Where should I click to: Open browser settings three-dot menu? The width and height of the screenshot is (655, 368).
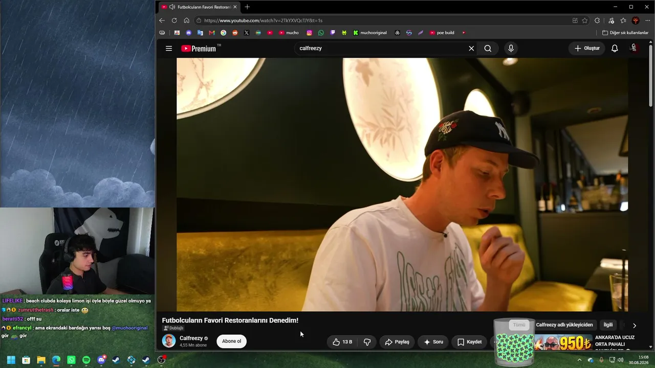pyautogui.click(x=648, y=20)
